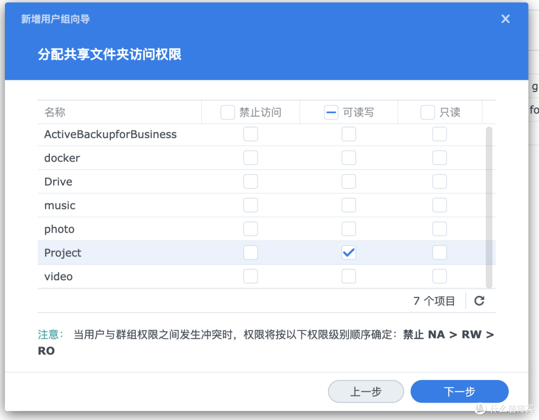Set video folder to 只读
Image resolution: width=539 pixels, height=420 pixels.
(439, 276)
